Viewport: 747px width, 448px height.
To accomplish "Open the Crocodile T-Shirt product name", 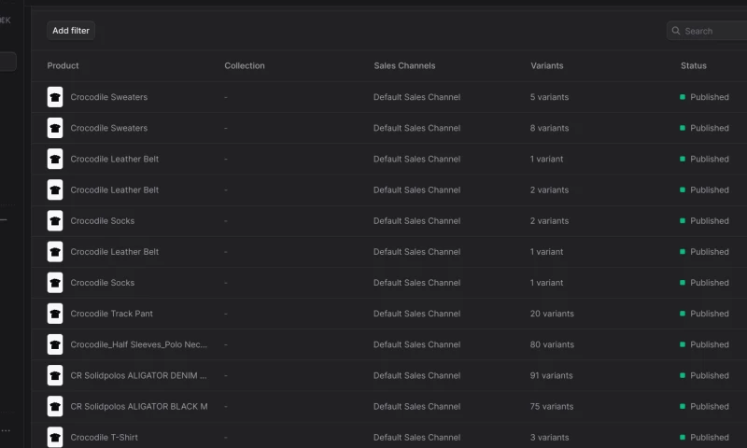I will (x=104, y=437).
